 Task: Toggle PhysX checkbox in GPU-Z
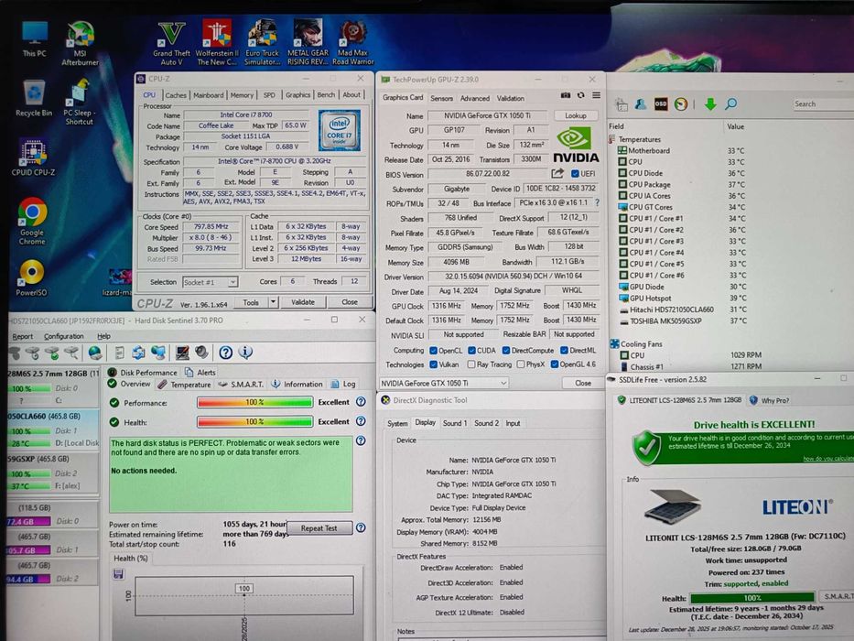coord(521,364)
